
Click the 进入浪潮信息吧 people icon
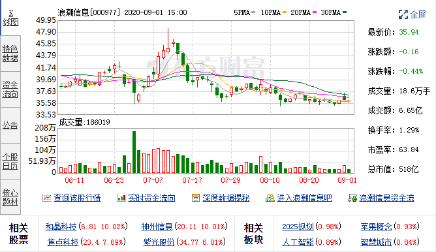(270, 198)
